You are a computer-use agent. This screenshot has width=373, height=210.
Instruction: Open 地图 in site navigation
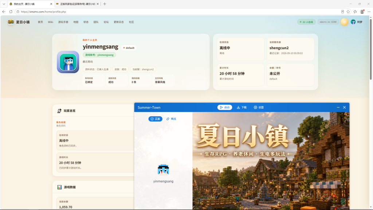(x=76, y=22)
